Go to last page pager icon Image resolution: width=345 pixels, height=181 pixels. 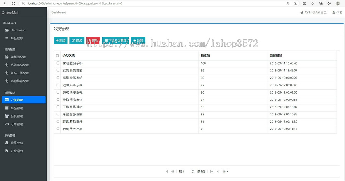pos(218,171)
